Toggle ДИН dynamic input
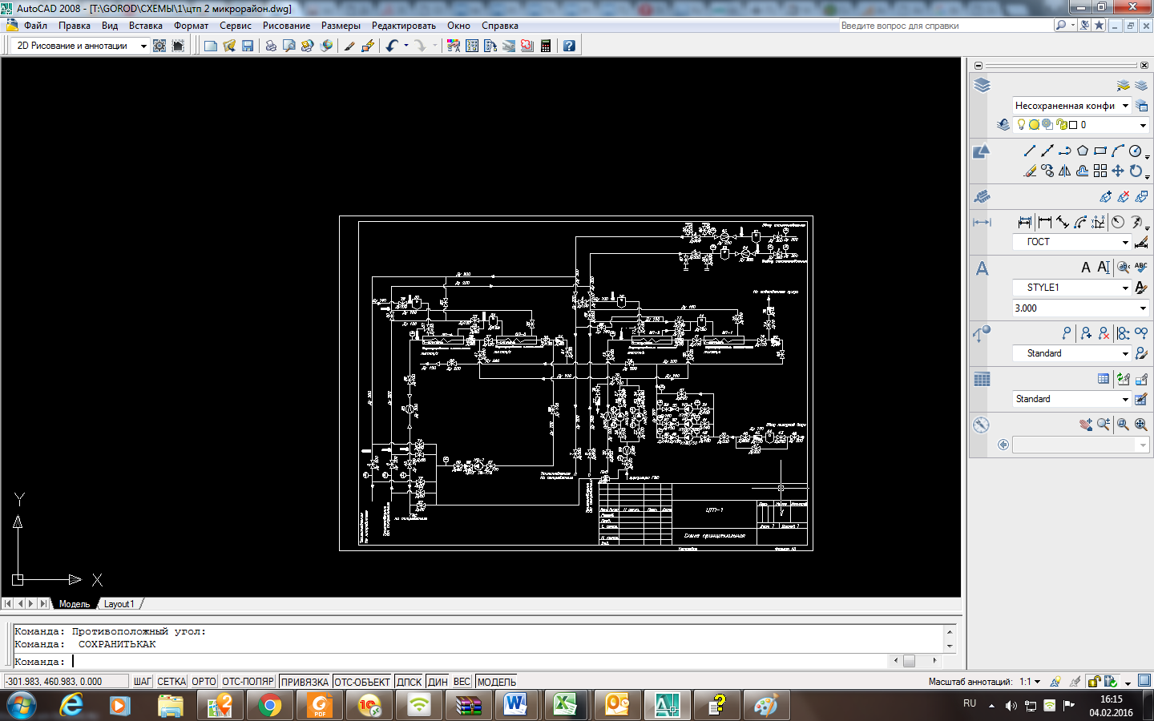The width and height of the screenshot is (1154, 721). pos(438,682)
